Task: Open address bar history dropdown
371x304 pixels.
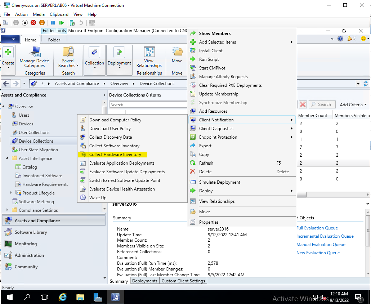Action: pyautogui.click(x=358, y=84)
